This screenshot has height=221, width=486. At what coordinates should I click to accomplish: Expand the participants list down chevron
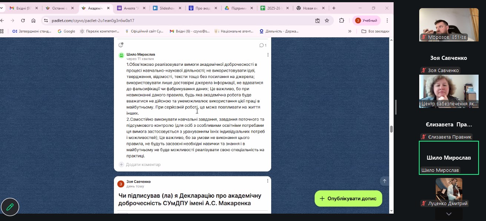point(449,214)
